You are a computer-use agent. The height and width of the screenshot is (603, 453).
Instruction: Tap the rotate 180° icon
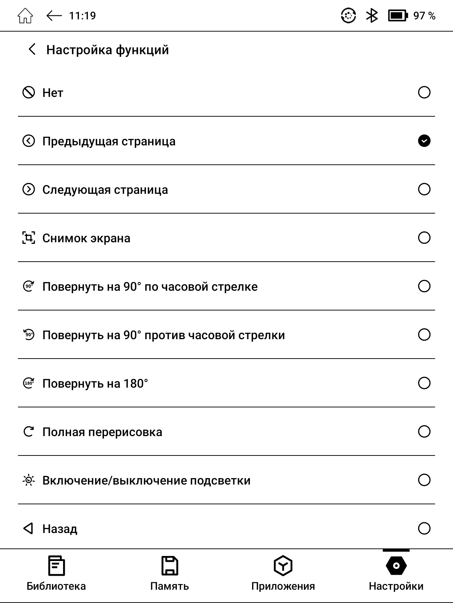coord(29,383)
